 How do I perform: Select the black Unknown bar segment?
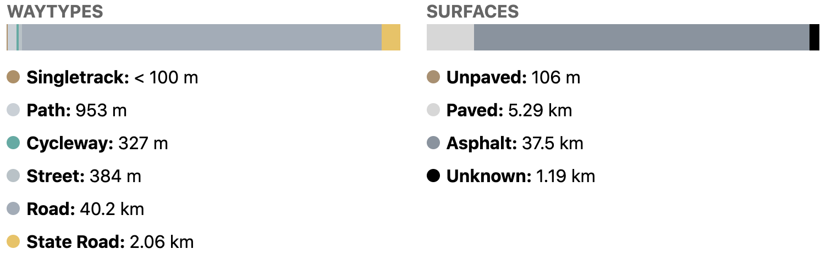(x=814, y=37)
